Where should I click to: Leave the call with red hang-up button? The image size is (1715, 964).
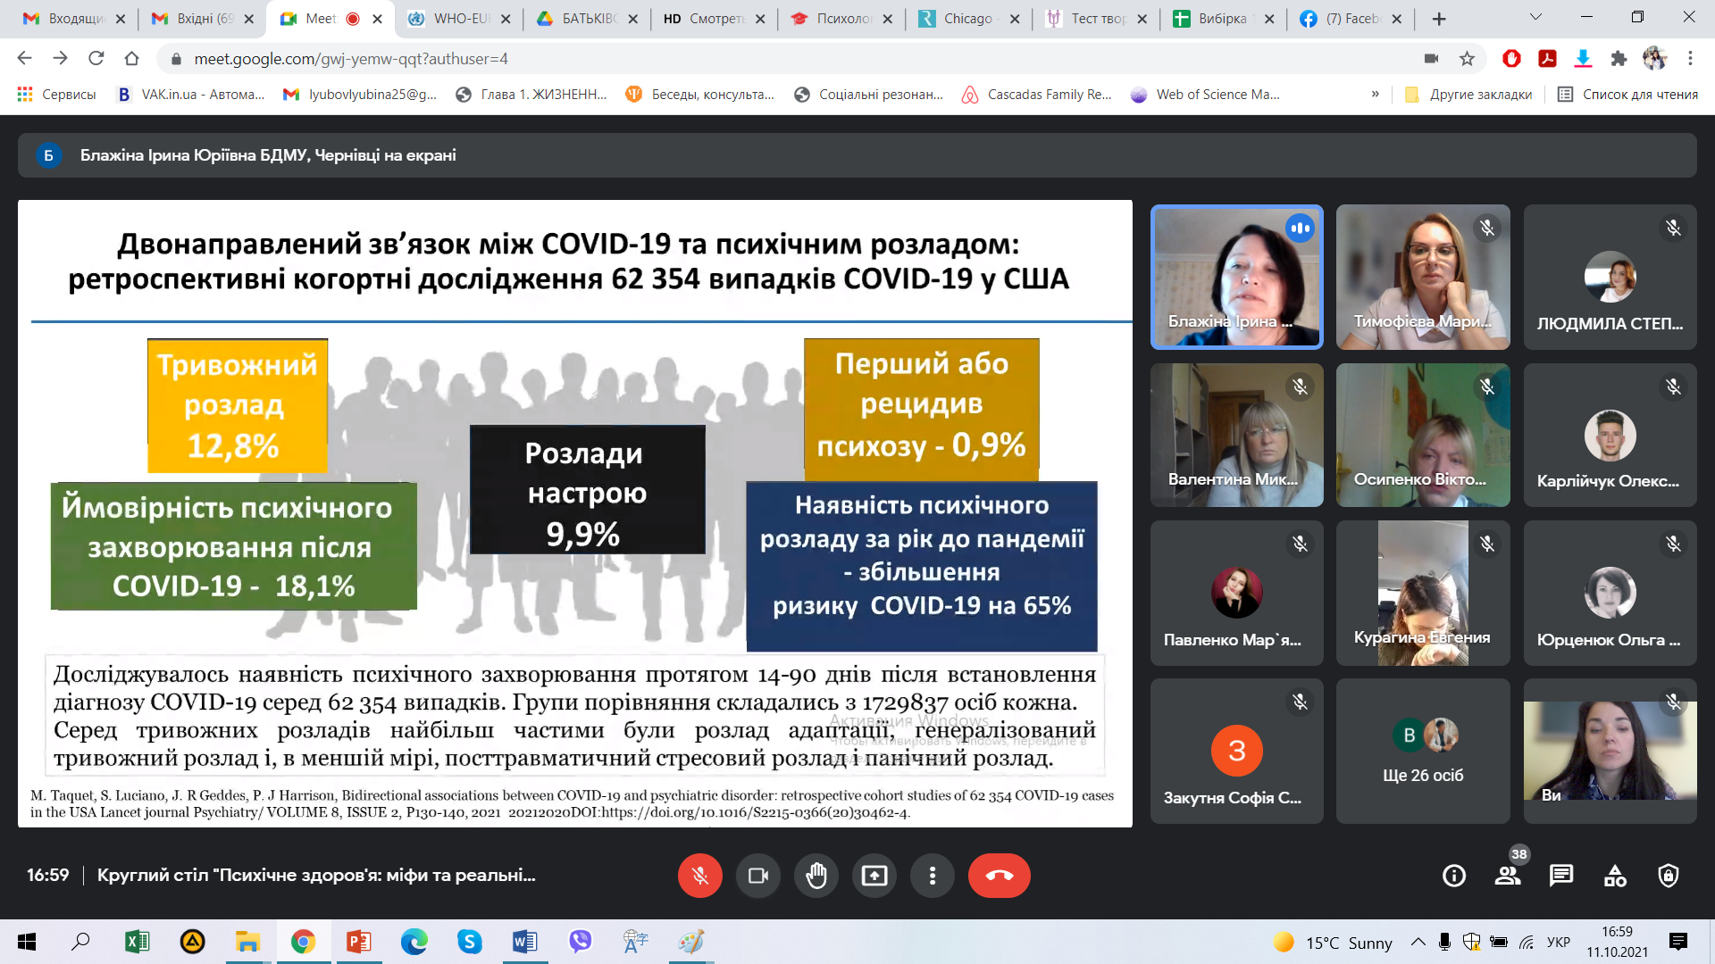(x=999, y=876)
